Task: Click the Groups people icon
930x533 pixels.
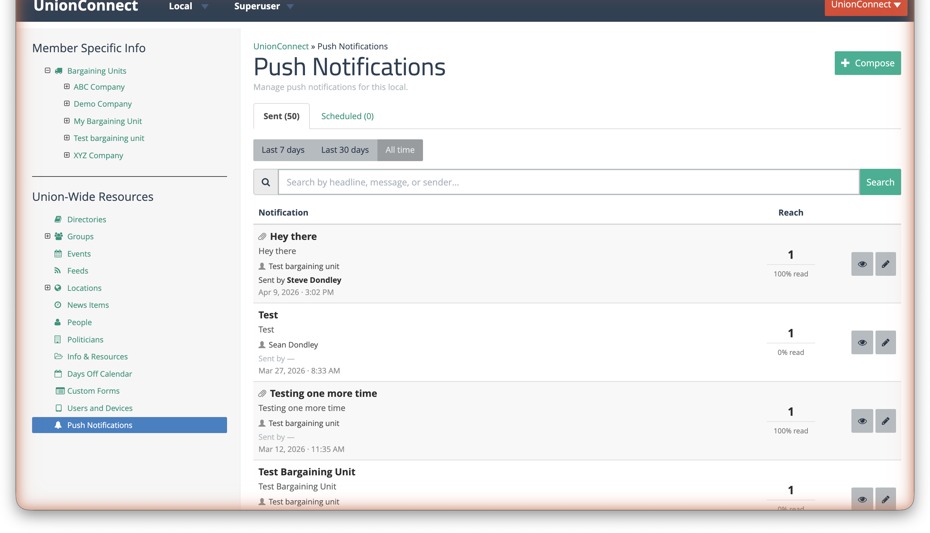Action: point(59,236)
